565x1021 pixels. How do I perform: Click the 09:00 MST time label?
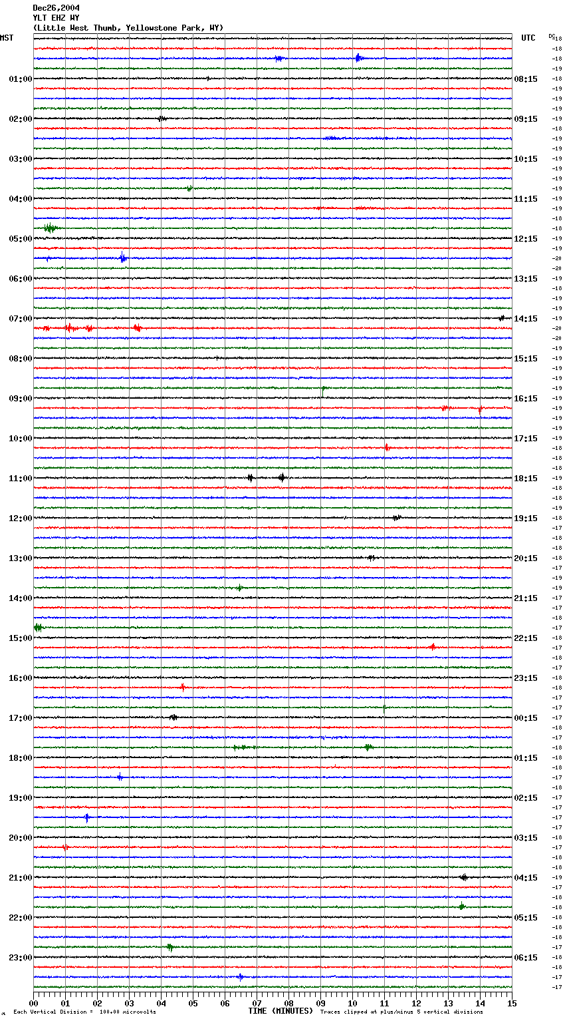point(21,399)
